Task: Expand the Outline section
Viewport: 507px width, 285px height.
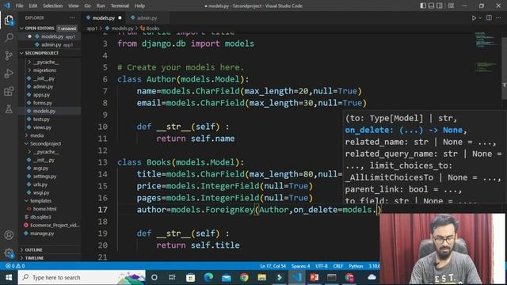Action: [33, 250]
